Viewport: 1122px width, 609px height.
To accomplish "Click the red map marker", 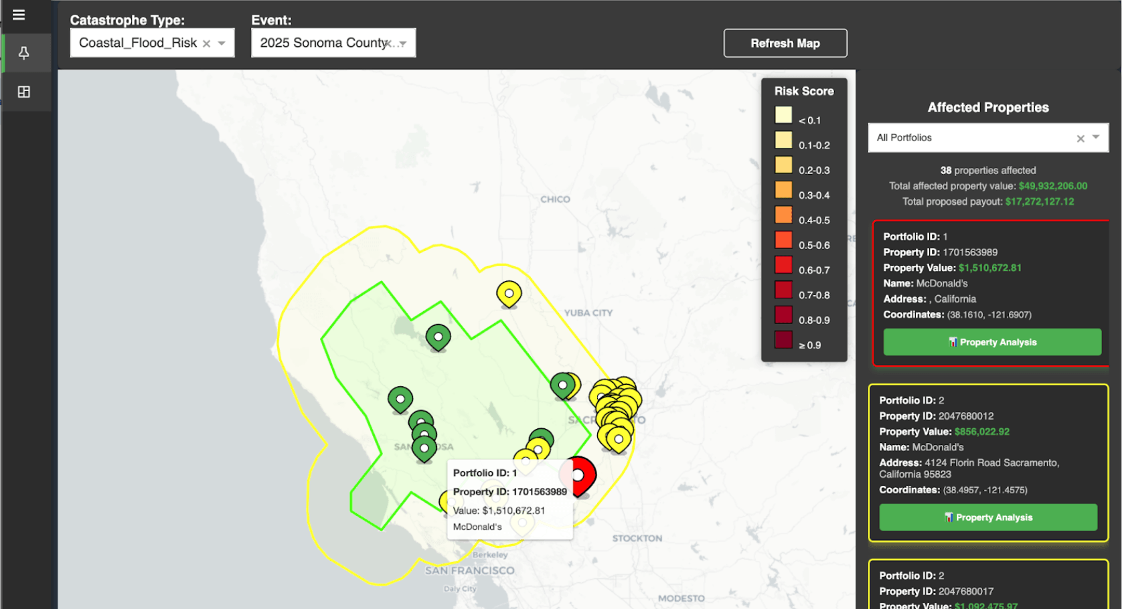I will (578, 476).
